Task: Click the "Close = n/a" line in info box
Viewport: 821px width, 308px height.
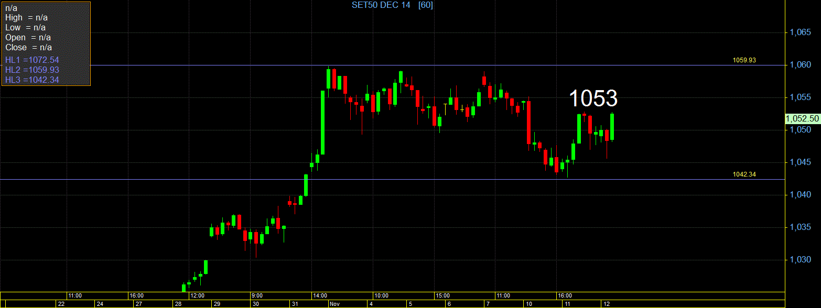Action: click(28, 48)
